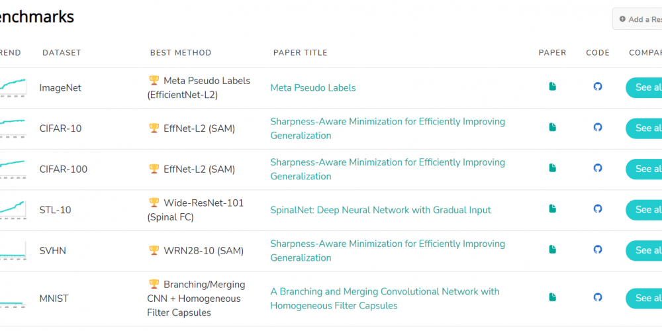This screenshot has width=662, height=331.
Task: Click the Best Method column header
Action: (181, 53)
